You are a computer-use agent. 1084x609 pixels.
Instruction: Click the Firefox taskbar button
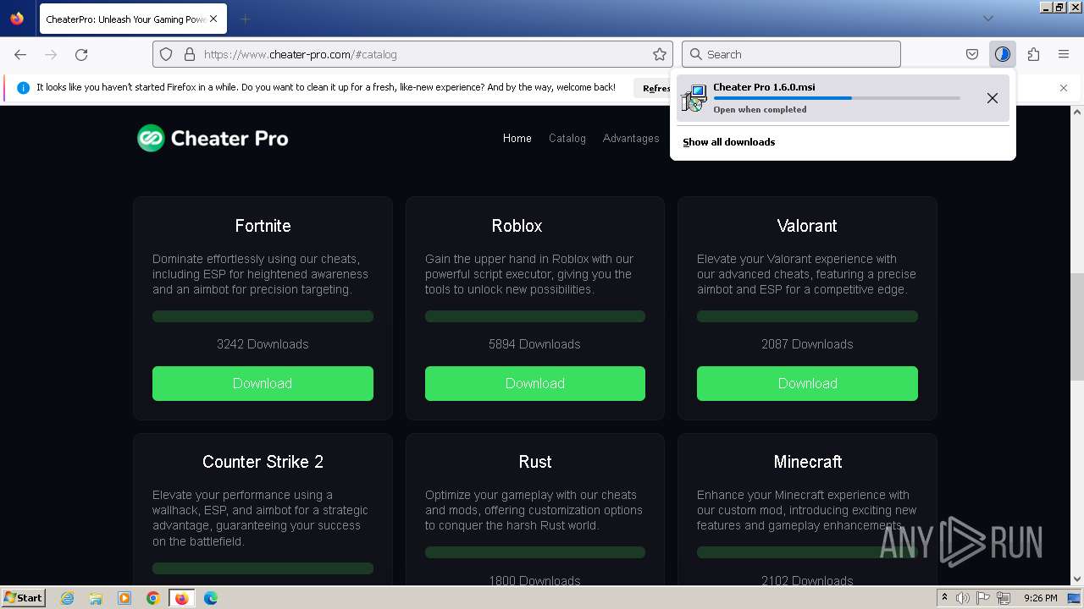tap(181, 598)
